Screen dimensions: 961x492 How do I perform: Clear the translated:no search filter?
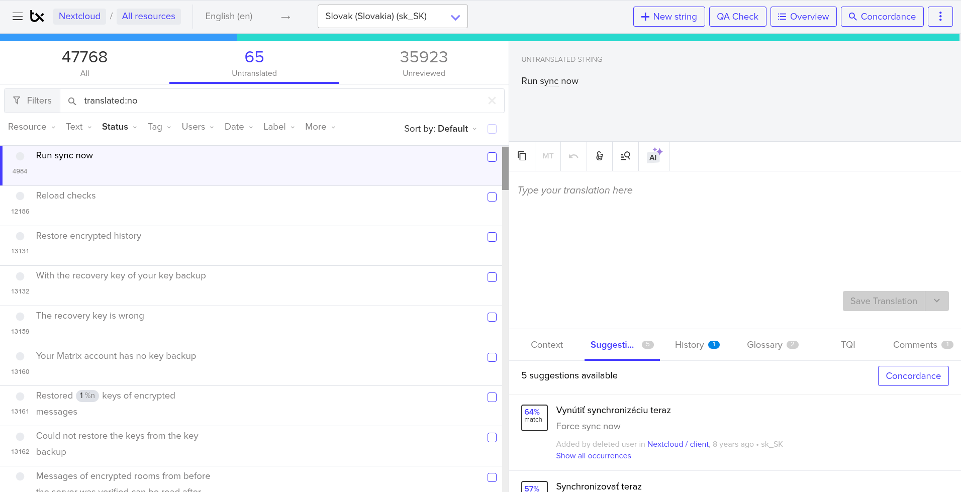492,101
